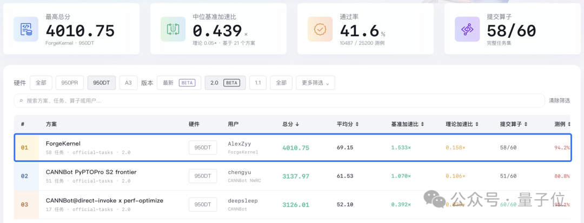
Task: Click the 硬件 column header
Action: coord(195,124)
